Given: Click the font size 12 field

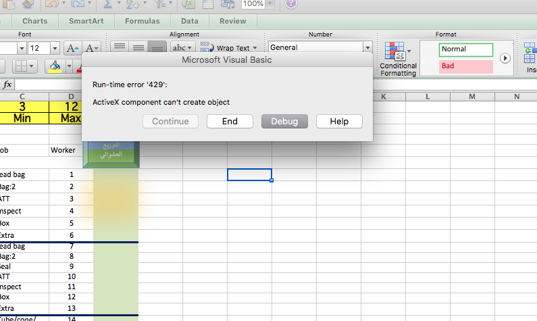Looking at the screenshot, I should pos(39,48).
